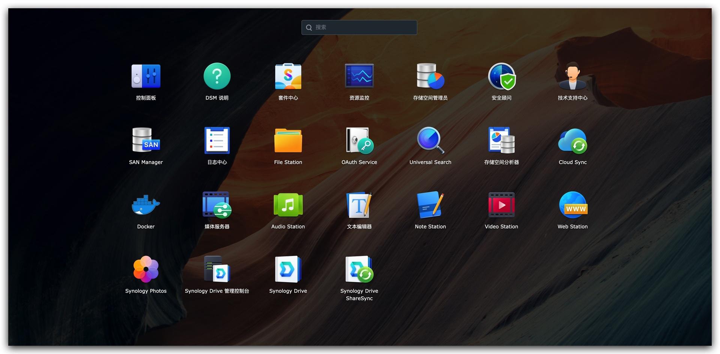Open File Station folder icon
The image size is (720, 354).
pyautogui.click(x=288, y=140)
